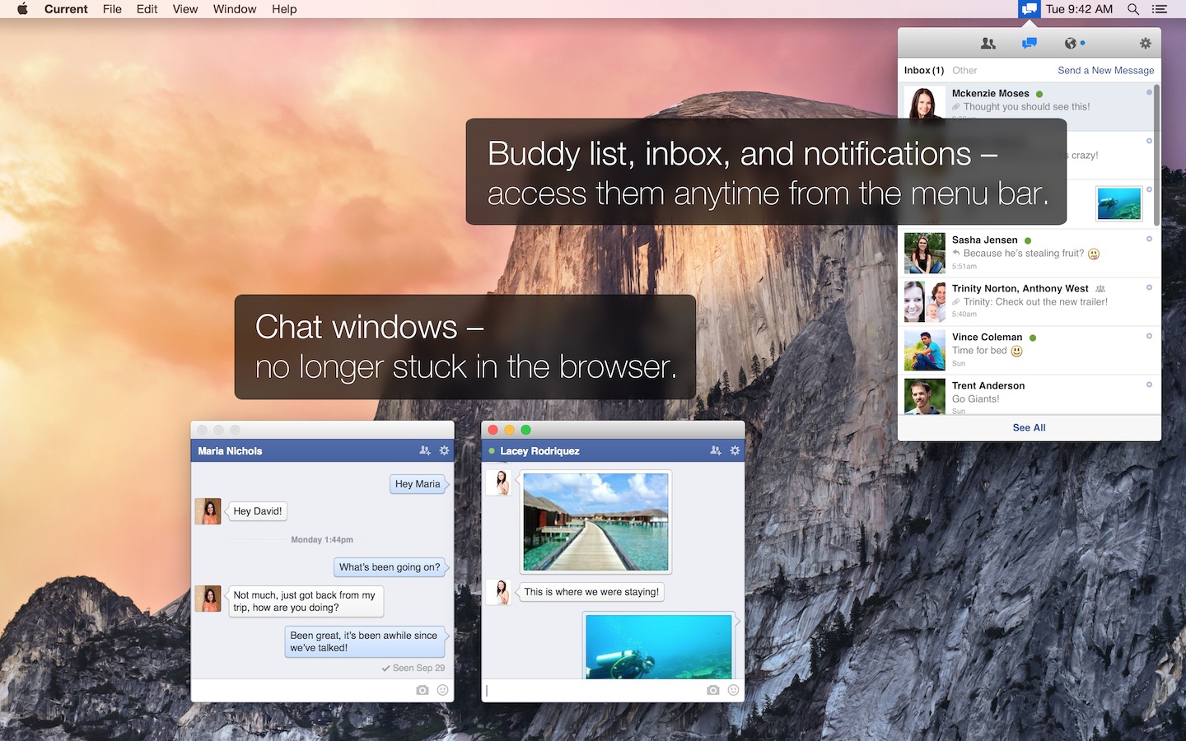Click the See All button

tap(1029, 428)
